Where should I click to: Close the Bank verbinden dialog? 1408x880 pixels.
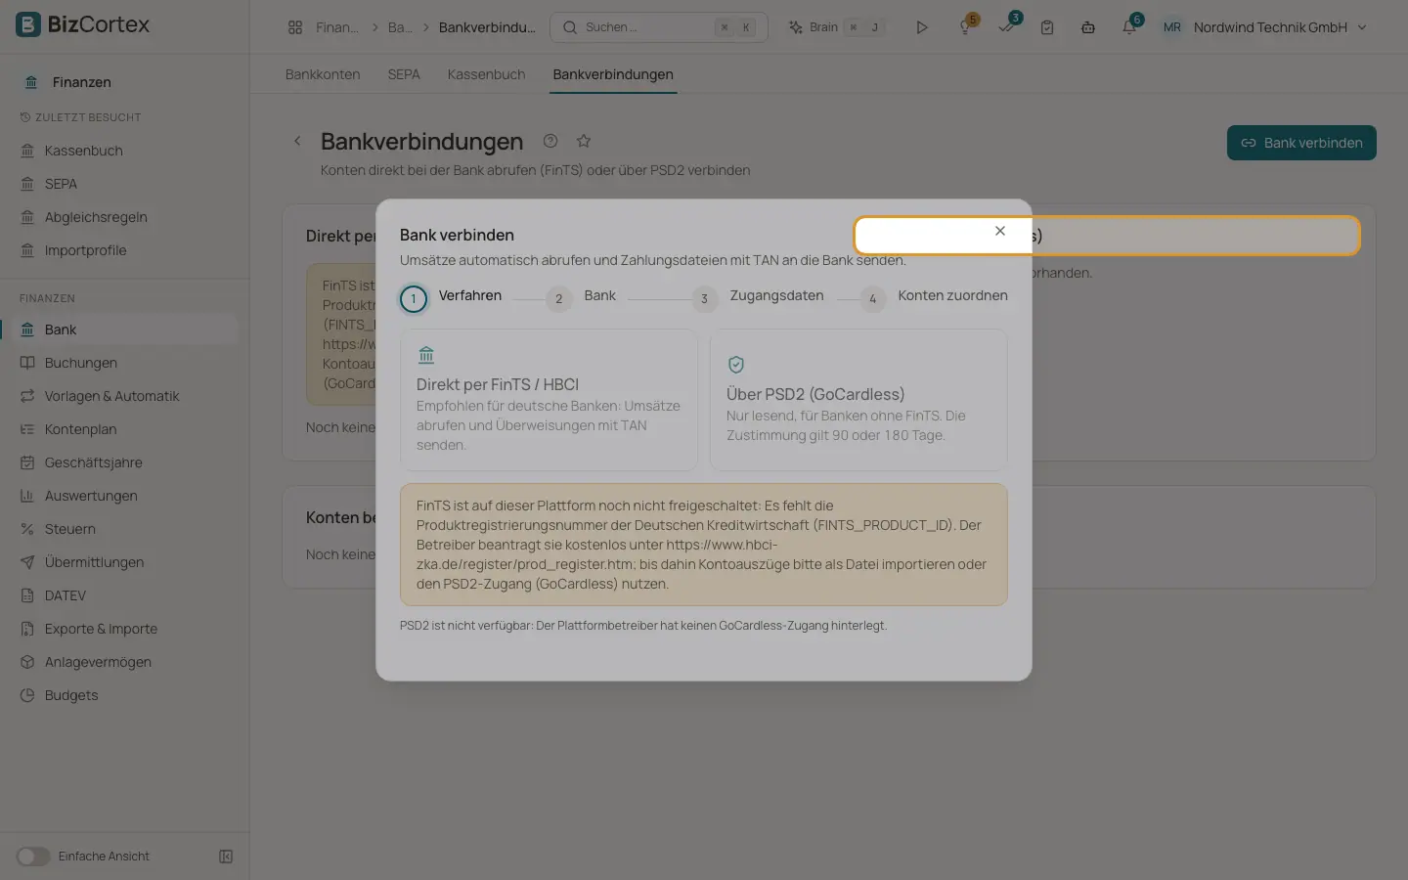[x=999, y=232]
